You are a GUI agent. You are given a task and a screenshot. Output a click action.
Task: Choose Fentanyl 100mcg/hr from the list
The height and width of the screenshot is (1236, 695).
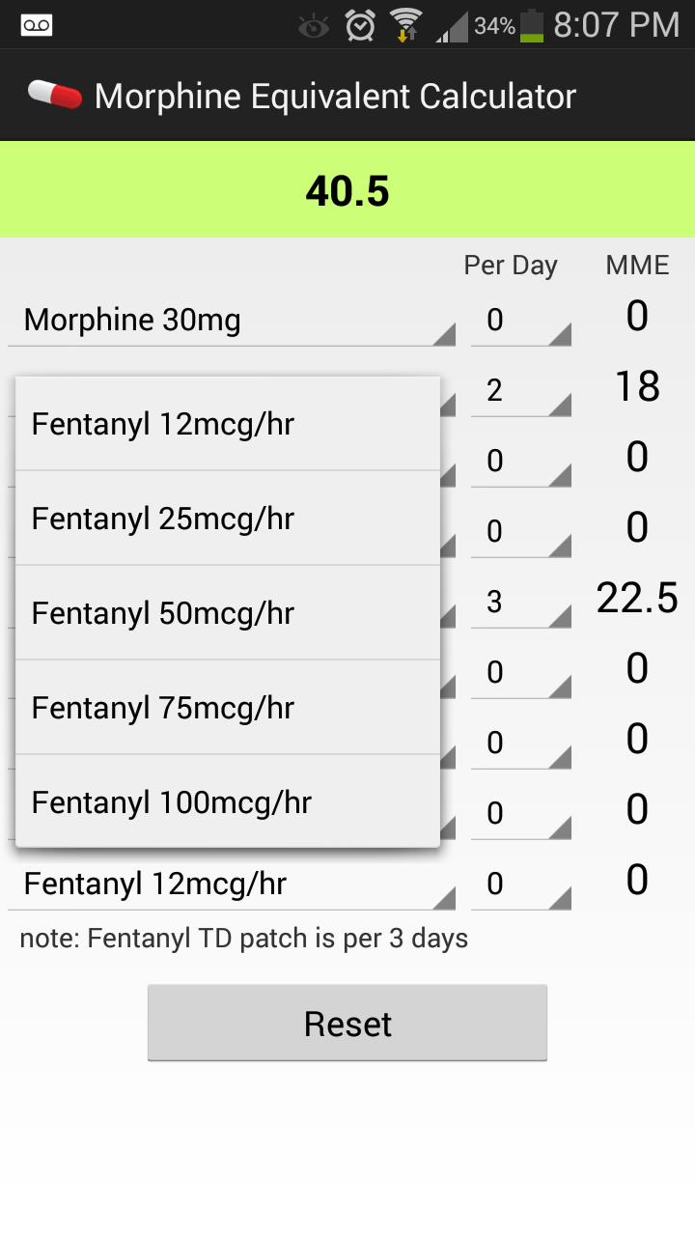coord(228,802)
